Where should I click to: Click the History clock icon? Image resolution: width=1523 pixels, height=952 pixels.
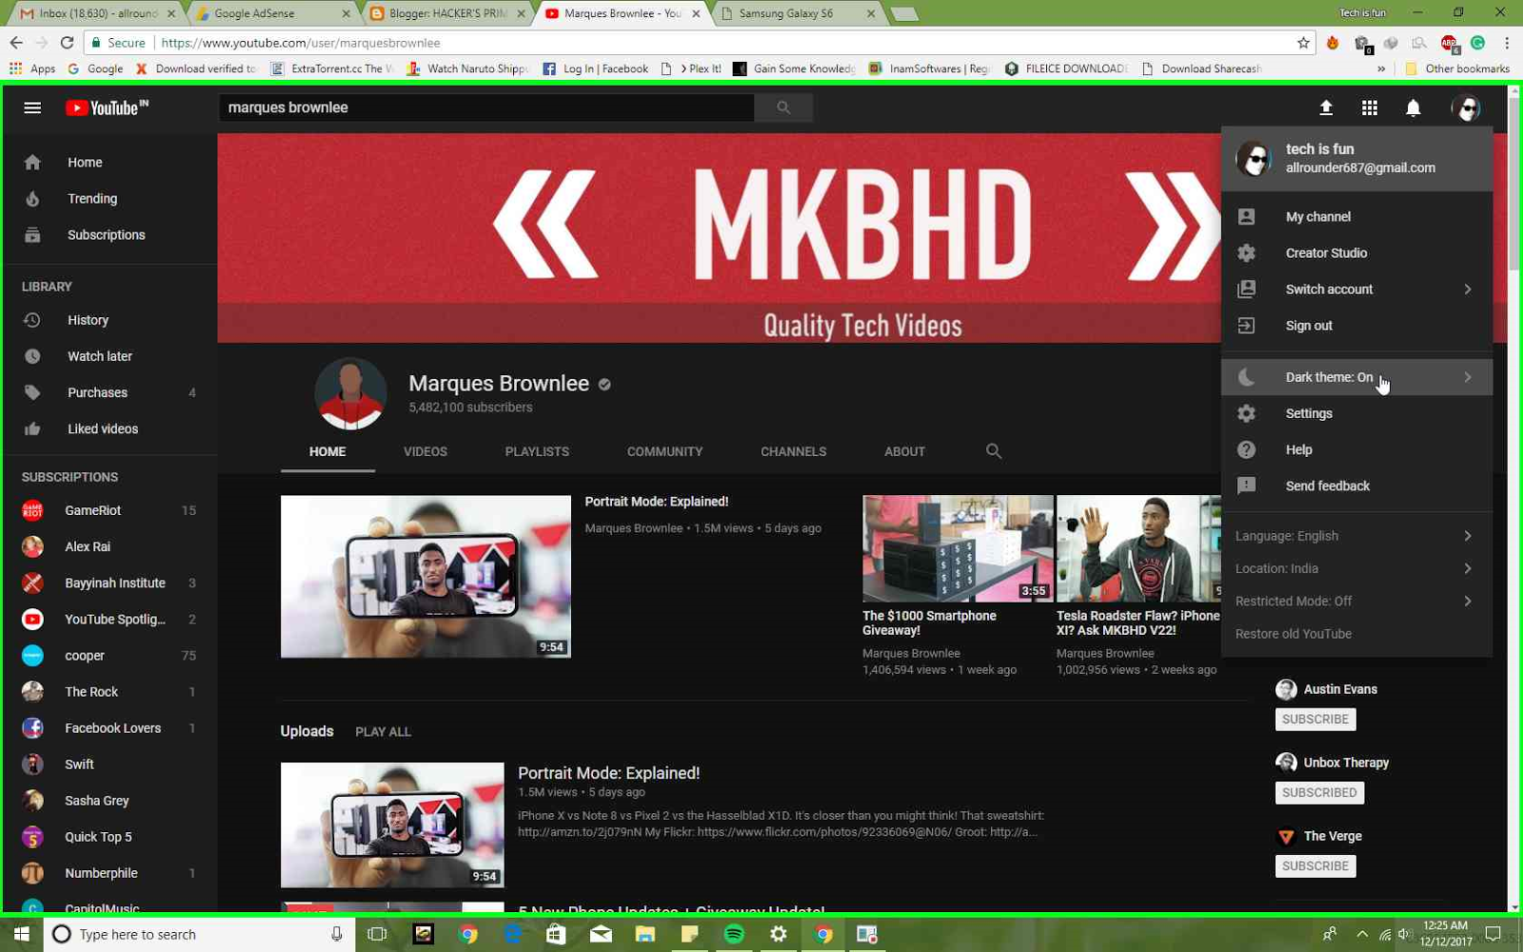coord(32,320)
